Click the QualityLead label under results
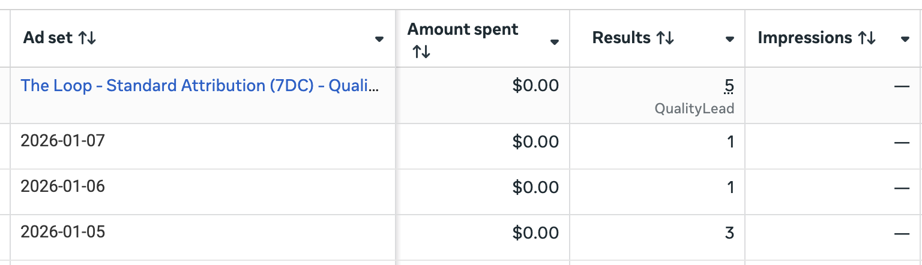Viewport: 922px width, 265px height. coord(695,109)
